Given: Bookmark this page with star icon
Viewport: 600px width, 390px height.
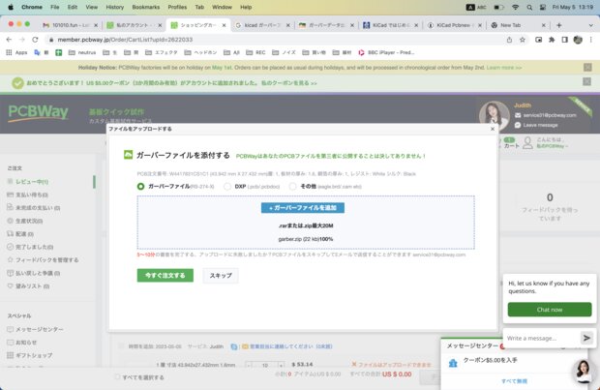Looking at the screenshot, I should (523, 40).
